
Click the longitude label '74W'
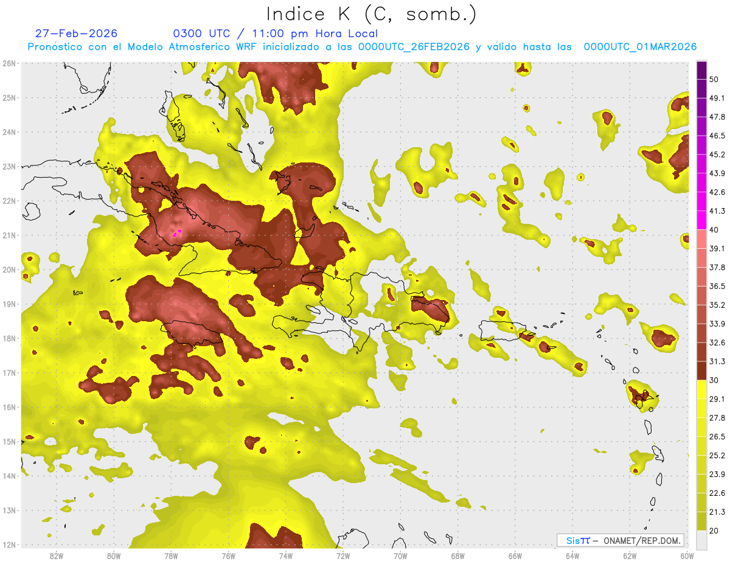point(285,555)
